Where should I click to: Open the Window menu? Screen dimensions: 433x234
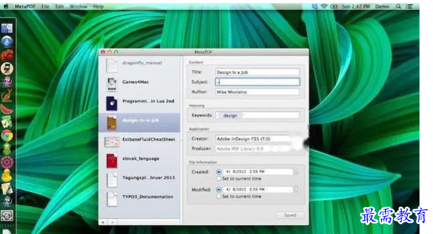click(79, 6)
